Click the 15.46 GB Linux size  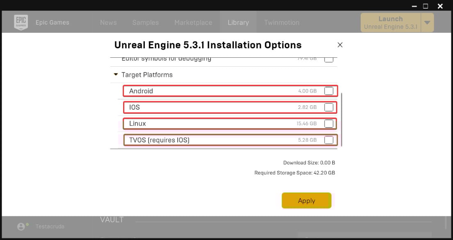tap(307, 123)
